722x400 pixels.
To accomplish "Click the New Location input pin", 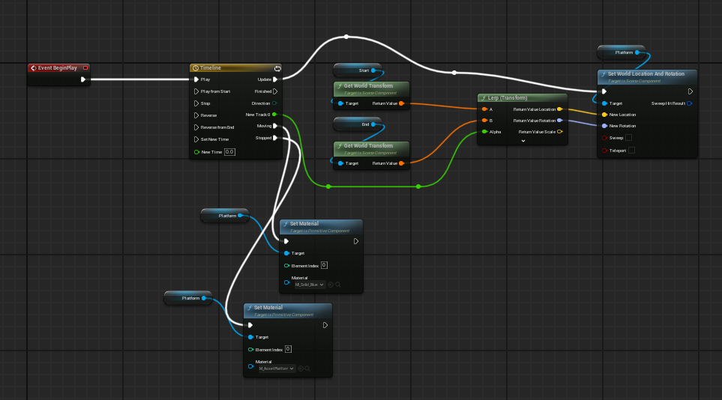I will [x=604, y=114].
